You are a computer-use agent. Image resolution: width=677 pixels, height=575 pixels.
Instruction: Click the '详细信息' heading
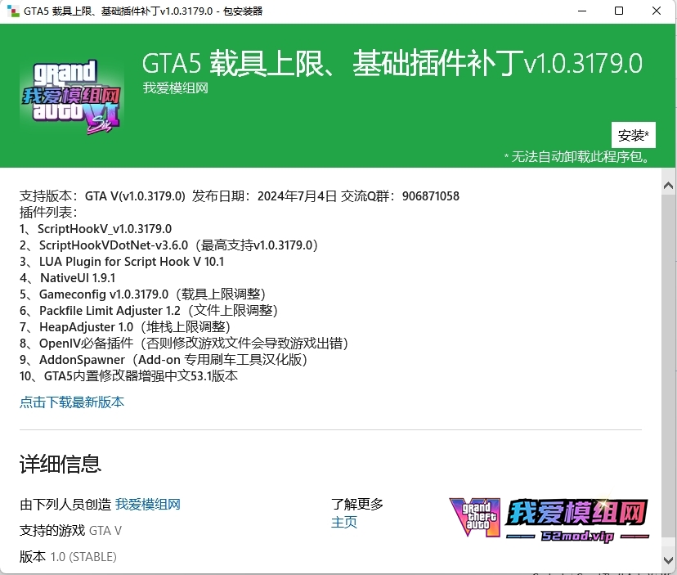point(61,464)
